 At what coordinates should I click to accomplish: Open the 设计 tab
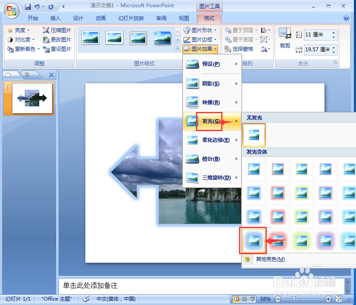(78, 18)
